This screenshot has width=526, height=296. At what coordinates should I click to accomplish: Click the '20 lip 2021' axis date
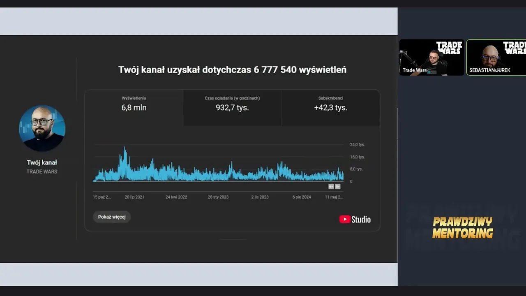coord(134,197)
